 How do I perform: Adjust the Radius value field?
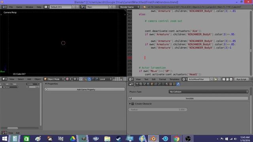[158, 110]
